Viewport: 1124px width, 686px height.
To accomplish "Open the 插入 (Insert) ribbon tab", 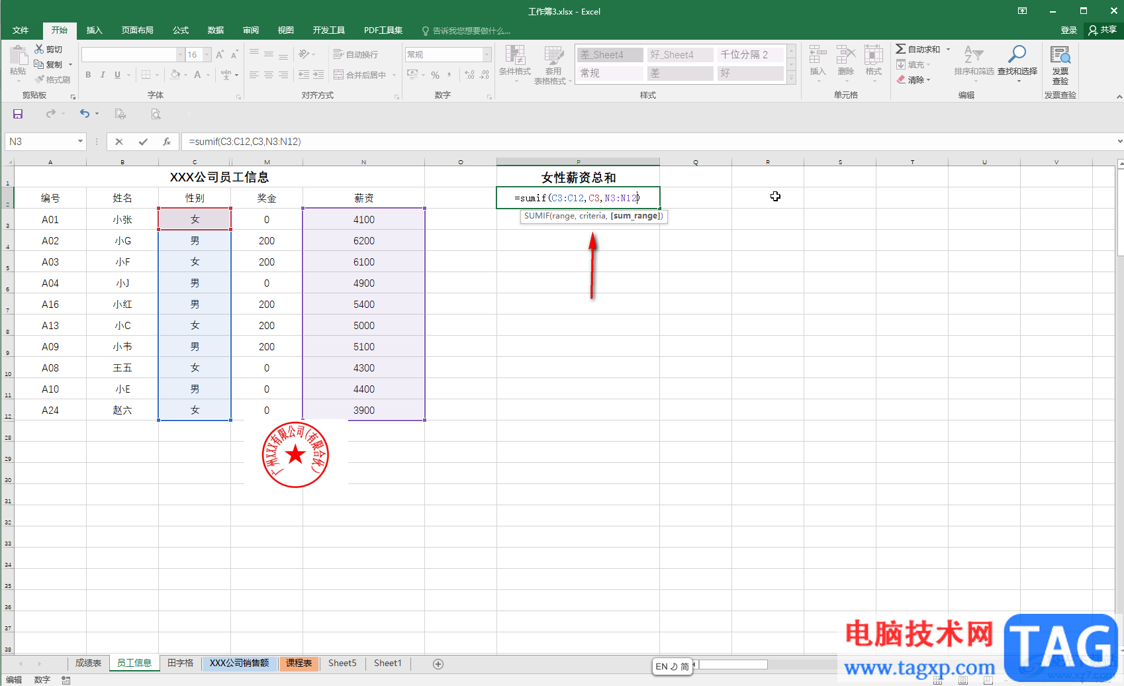I will 94,30.
